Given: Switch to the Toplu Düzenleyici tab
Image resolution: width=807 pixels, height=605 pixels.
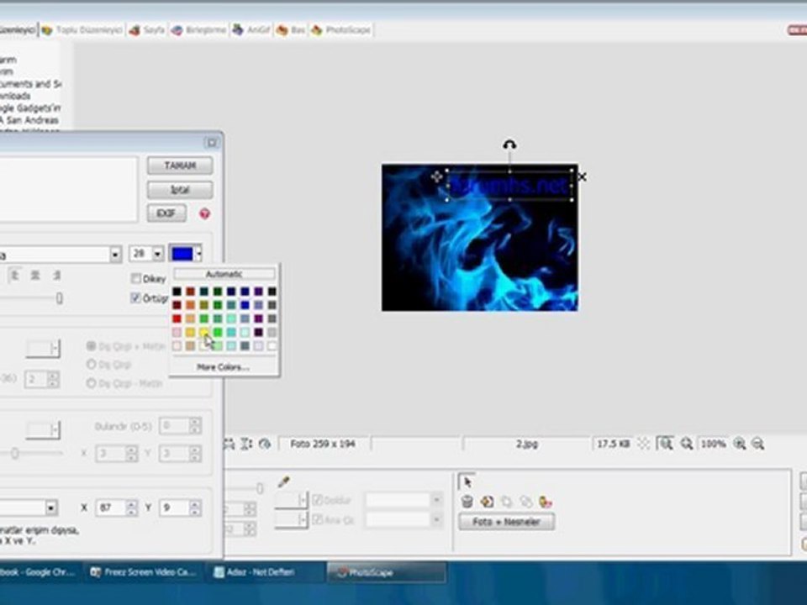Looking at the screenshot, I should pyautogui.click(x=82, y=30).
